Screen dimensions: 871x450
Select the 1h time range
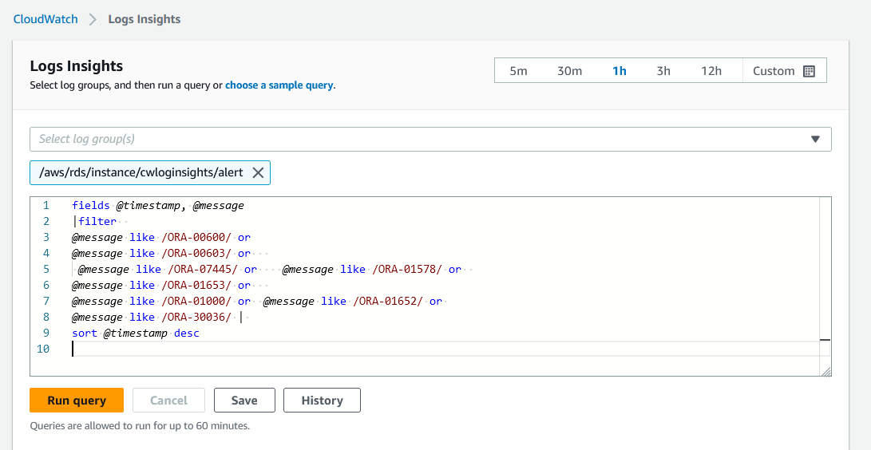point(620,71)
